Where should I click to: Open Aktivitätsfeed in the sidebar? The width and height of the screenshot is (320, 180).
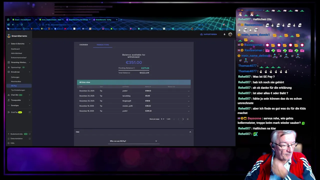(16, 53)
